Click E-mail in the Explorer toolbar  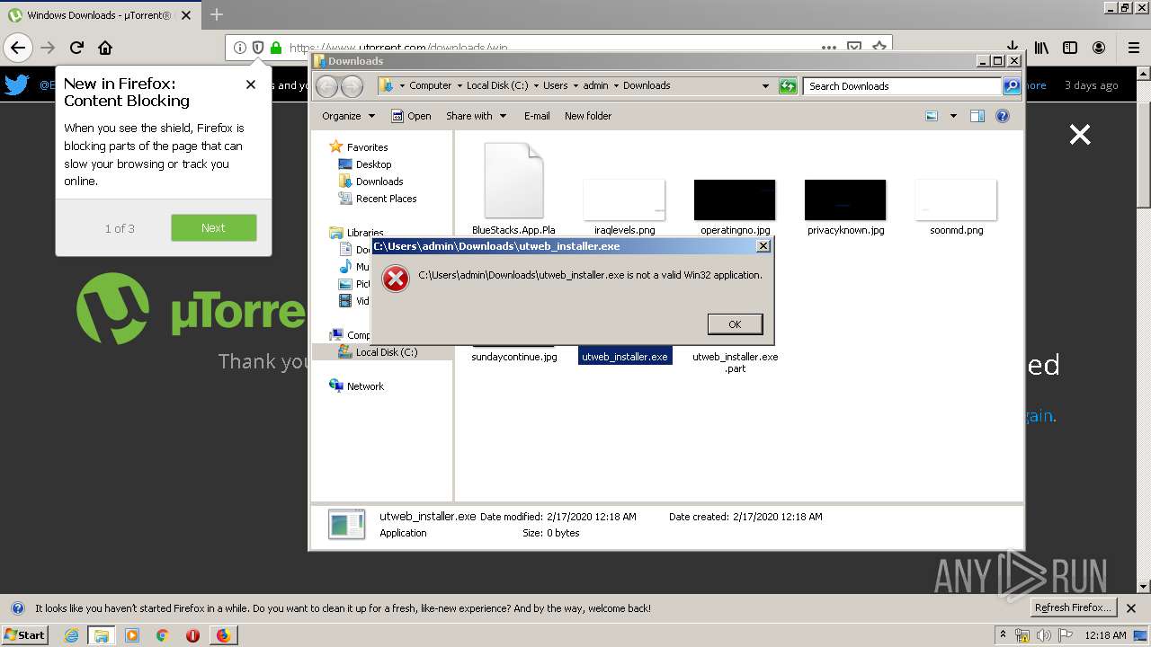point(537,116)
